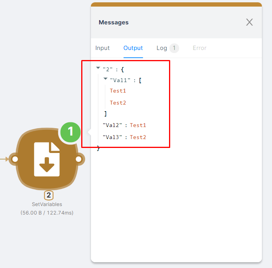Click the Log count badge
The image size is (272, 268).
coord(174,48)
